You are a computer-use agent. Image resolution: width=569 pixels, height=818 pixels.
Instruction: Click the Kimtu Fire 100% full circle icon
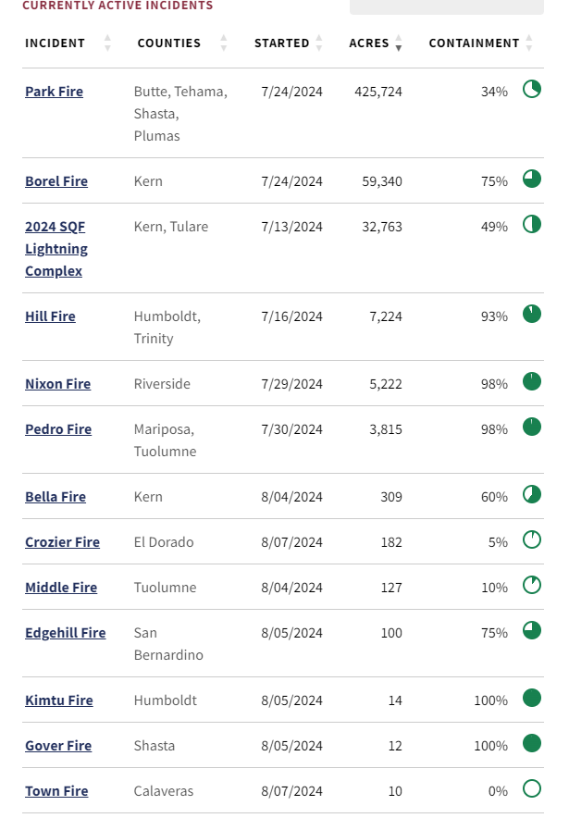531,698
